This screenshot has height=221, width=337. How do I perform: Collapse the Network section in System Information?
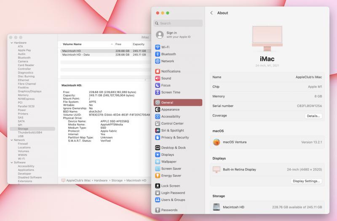click(x=12, y=140)
